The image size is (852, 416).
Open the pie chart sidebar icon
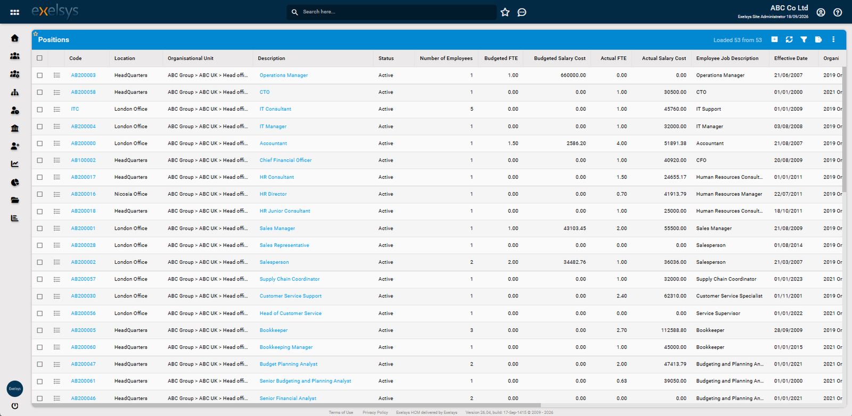(x=15, y=182)
